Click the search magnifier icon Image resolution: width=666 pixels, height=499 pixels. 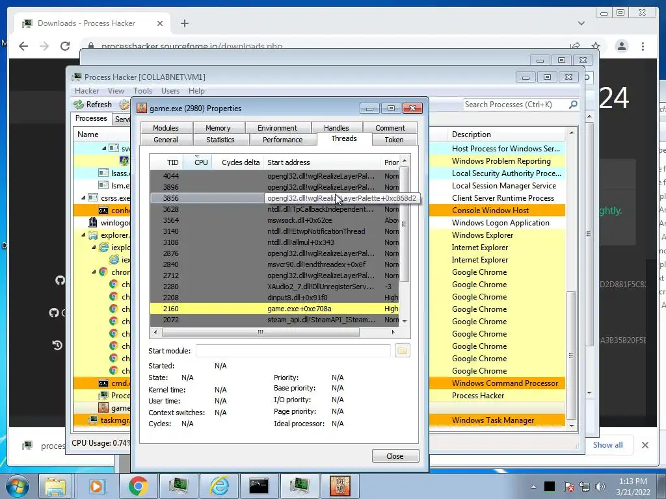point(573,104)
